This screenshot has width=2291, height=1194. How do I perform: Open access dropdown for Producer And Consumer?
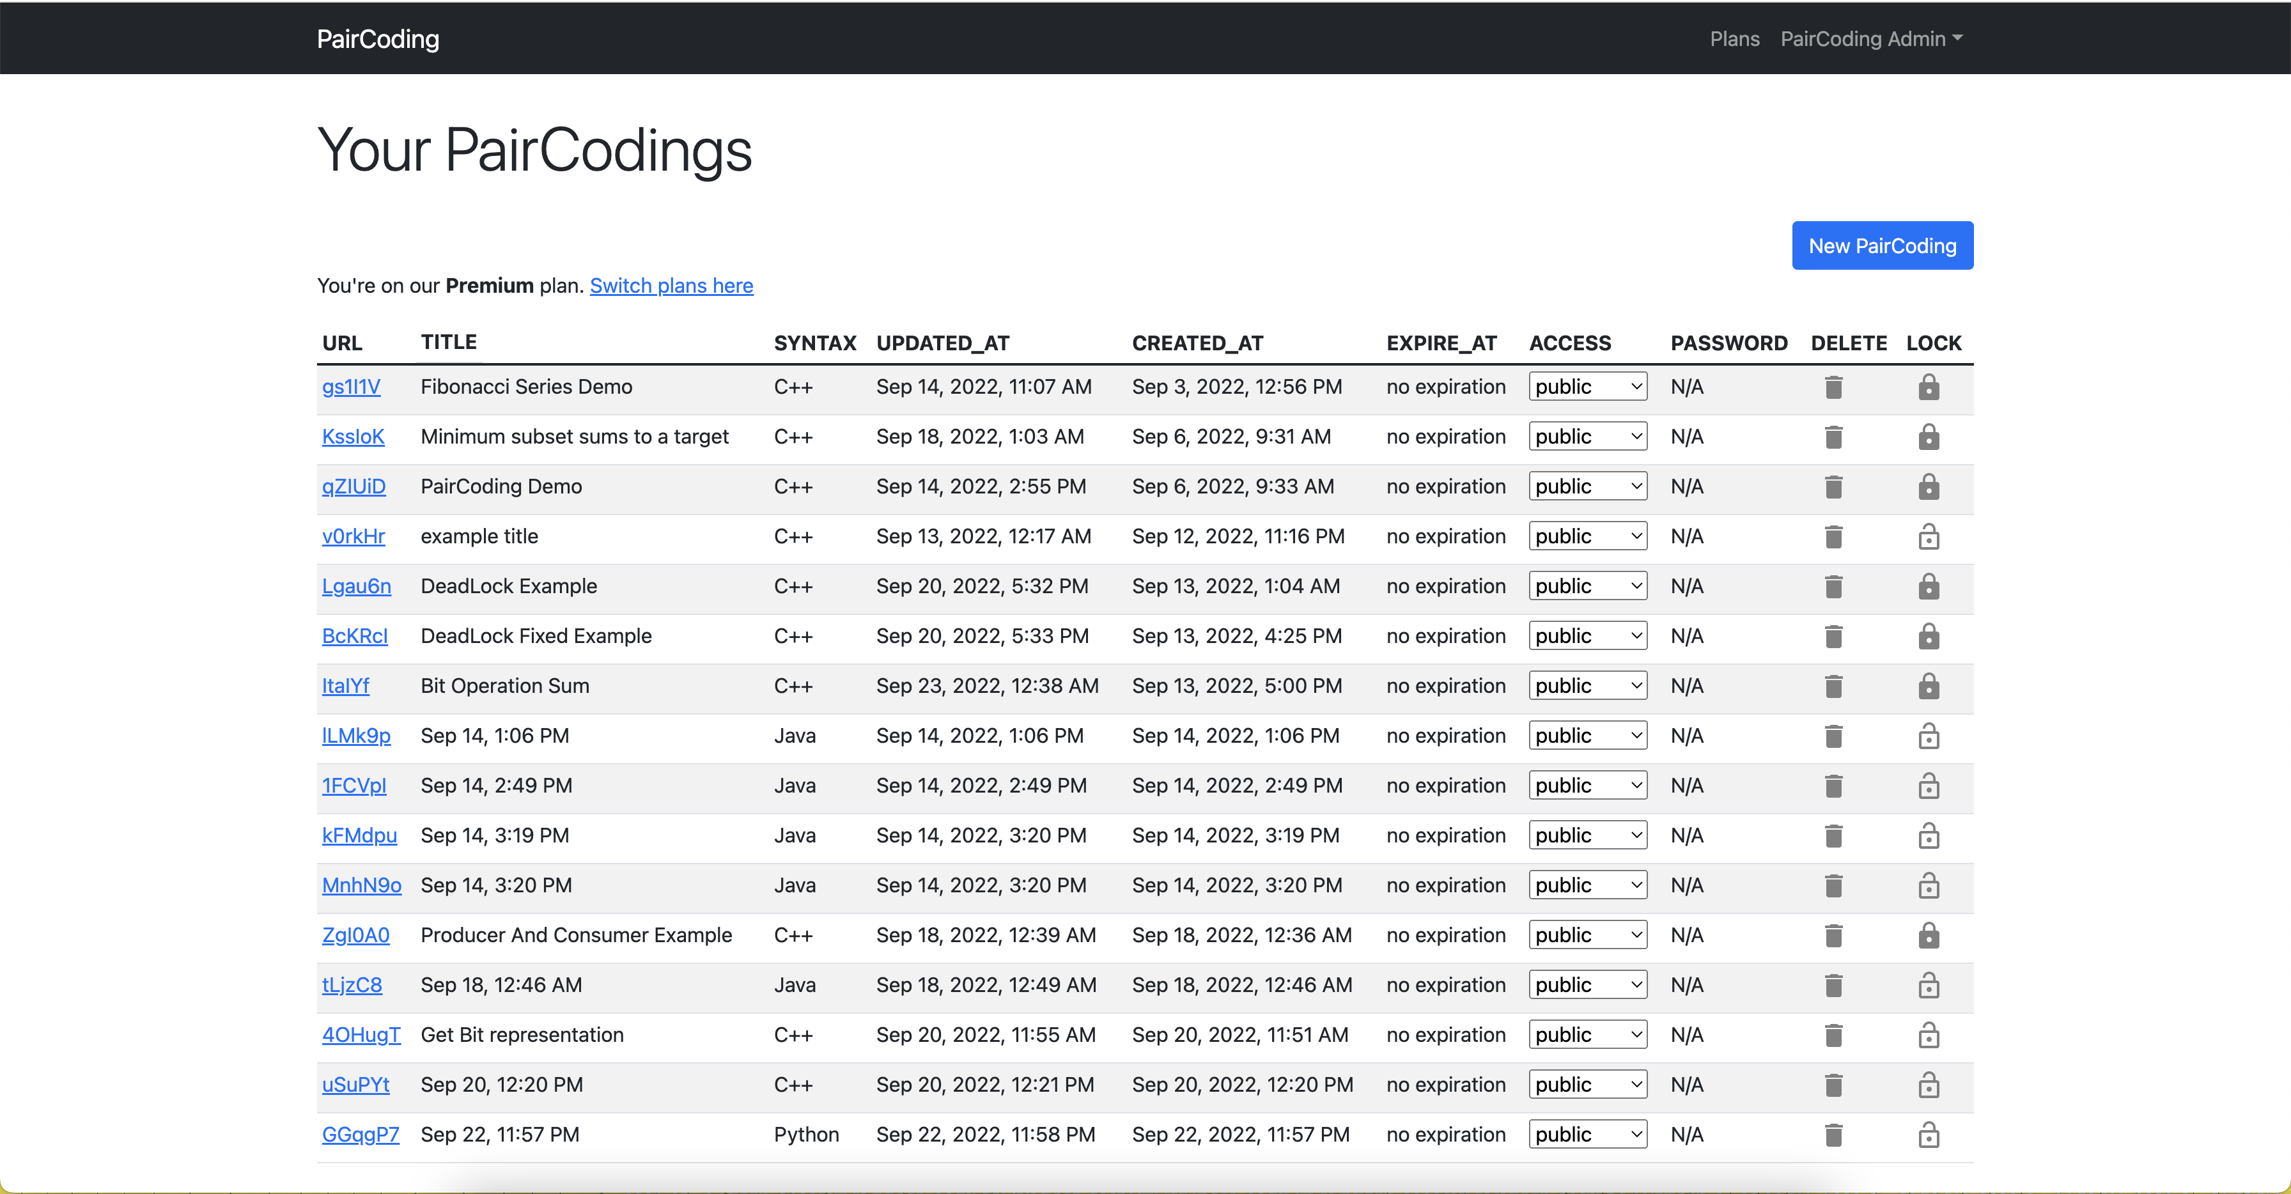tap(1587, 934)
